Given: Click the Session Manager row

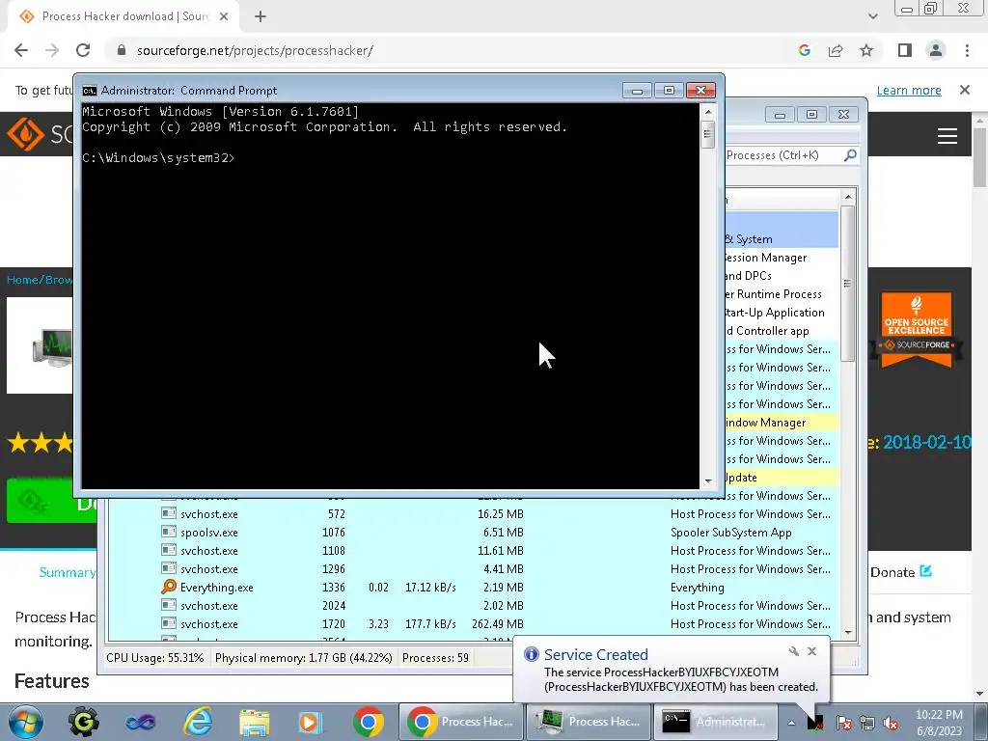Looking at the screenshot, I should click(x=782, y=258).
